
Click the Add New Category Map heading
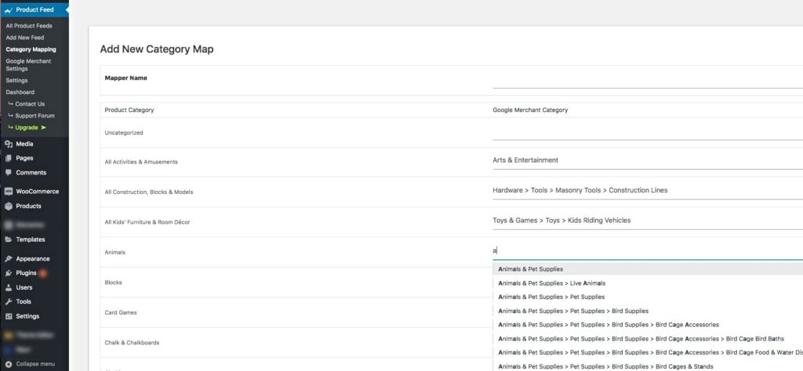click(x=157, y=49)
